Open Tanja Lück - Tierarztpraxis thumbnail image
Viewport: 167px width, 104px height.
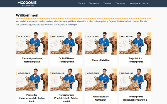(135, 43)
